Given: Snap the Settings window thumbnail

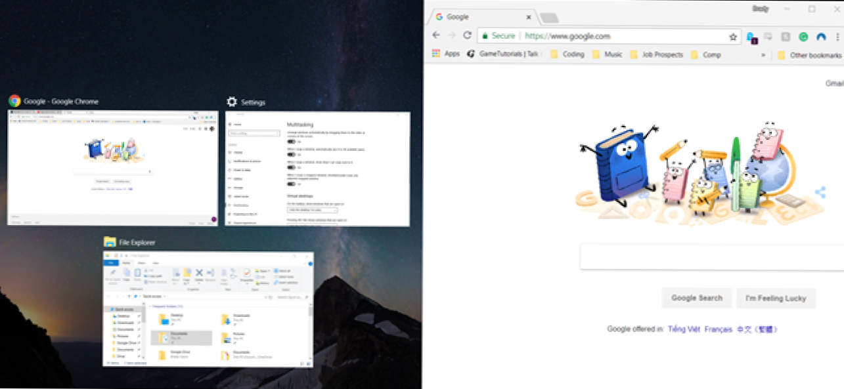Looking at the screenshot, I should pos(317,169).
